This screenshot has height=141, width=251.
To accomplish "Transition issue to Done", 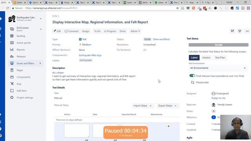I will coord(122,31).
